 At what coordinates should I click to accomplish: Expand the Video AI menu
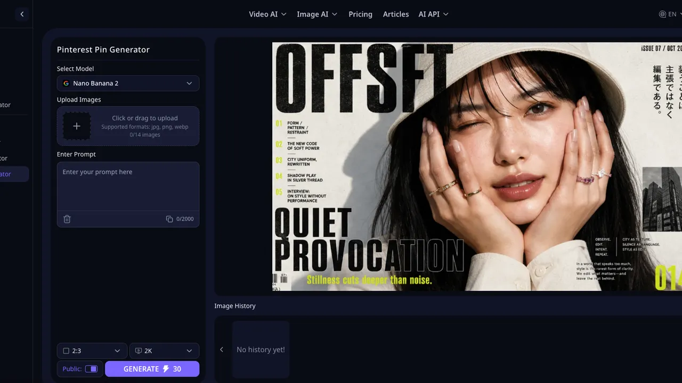pos(267,14)
